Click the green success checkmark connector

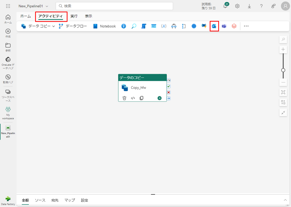coord(169,86)
